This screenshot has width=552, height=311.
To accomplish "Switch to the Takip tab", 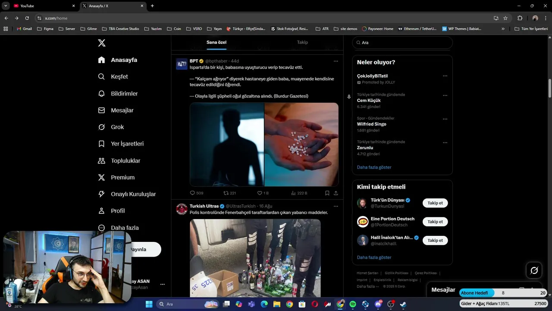I will pos(302,42).
